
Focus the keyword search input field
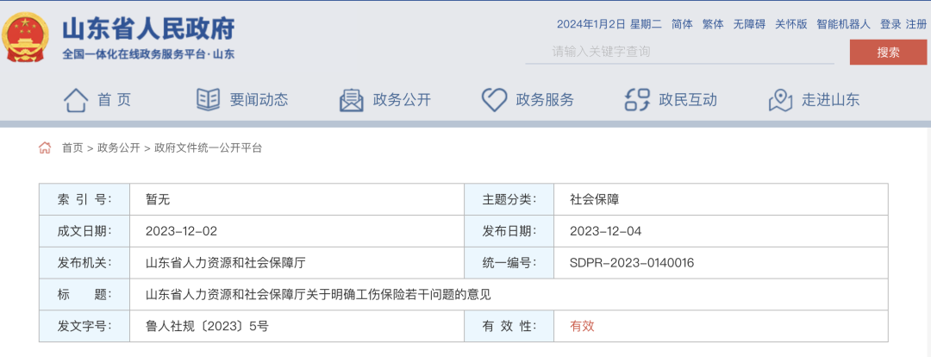point(679,52)
